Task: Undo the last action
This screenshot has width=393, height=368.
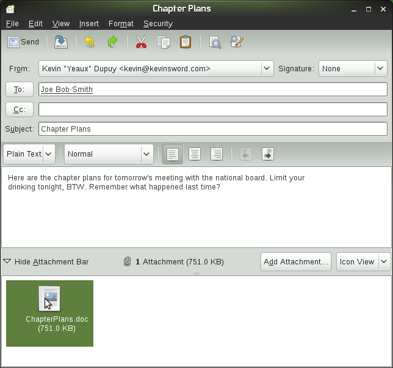Action: click(x=89, y=42)
